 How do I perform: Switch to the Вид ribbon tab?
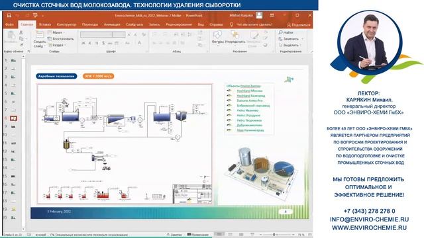[x=201, y=24]
